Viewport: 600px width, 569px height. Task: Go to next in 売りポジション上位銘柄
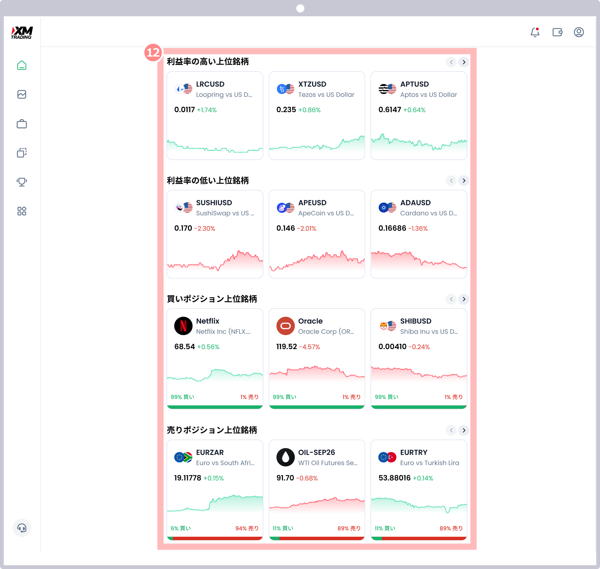[464, 431]
